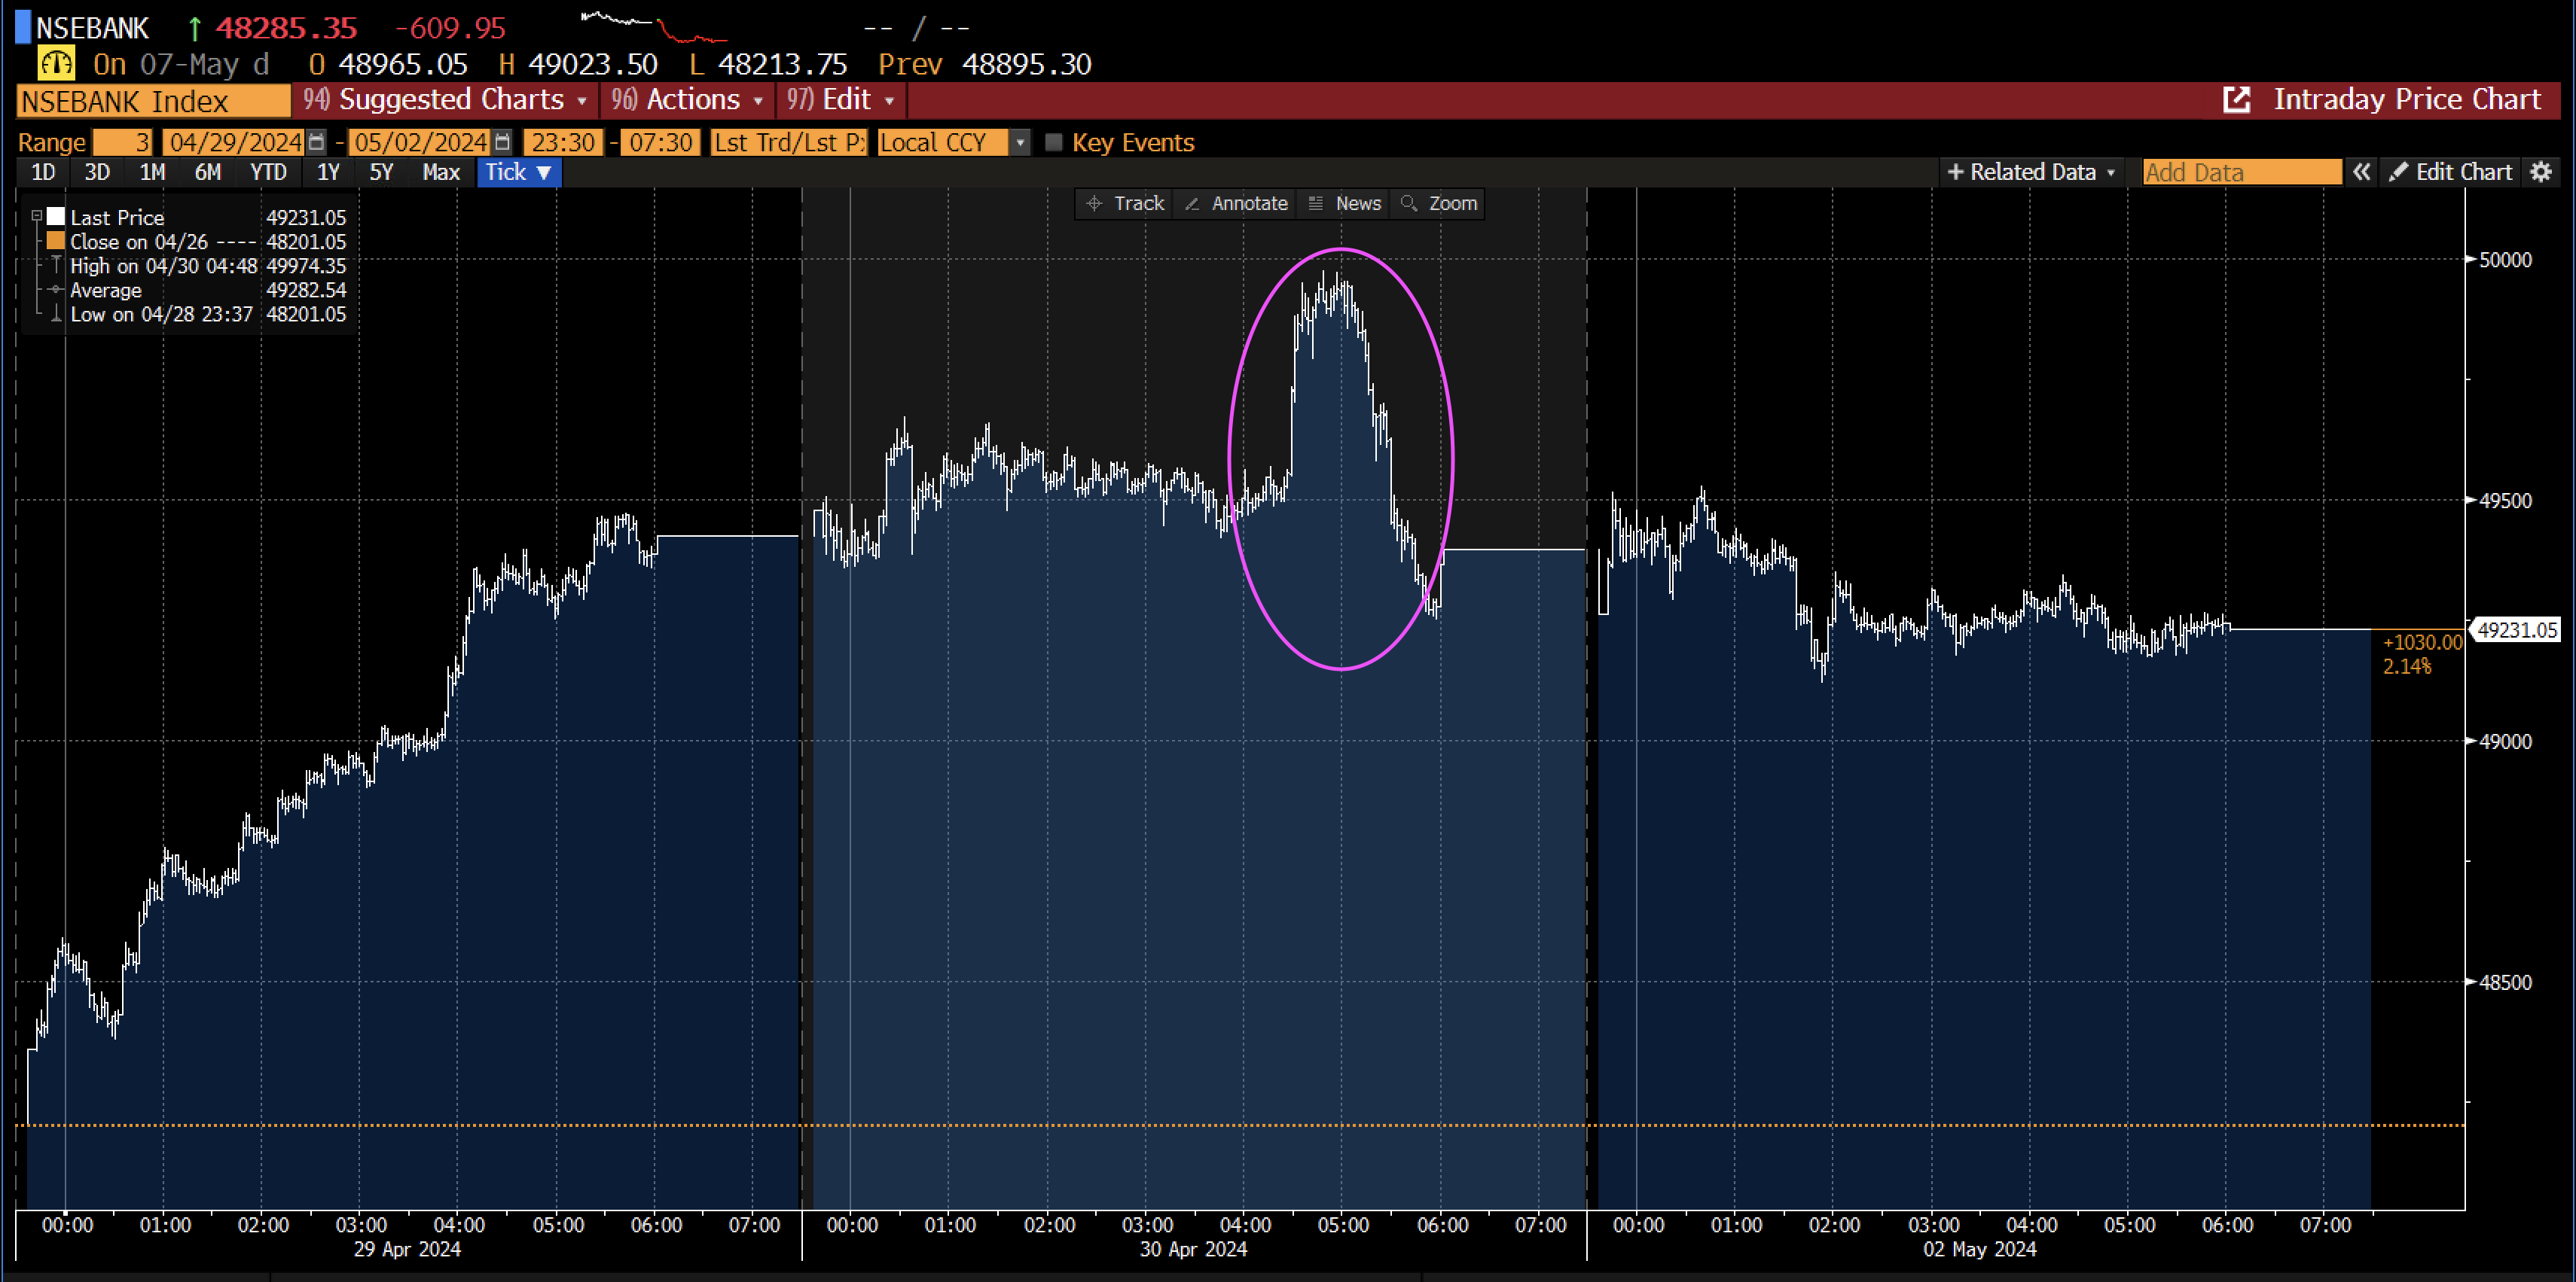This screenshot has height=1282, width=2576.
Task: Edit the end date 05/02/2024 field
Action: coord(420,142)
